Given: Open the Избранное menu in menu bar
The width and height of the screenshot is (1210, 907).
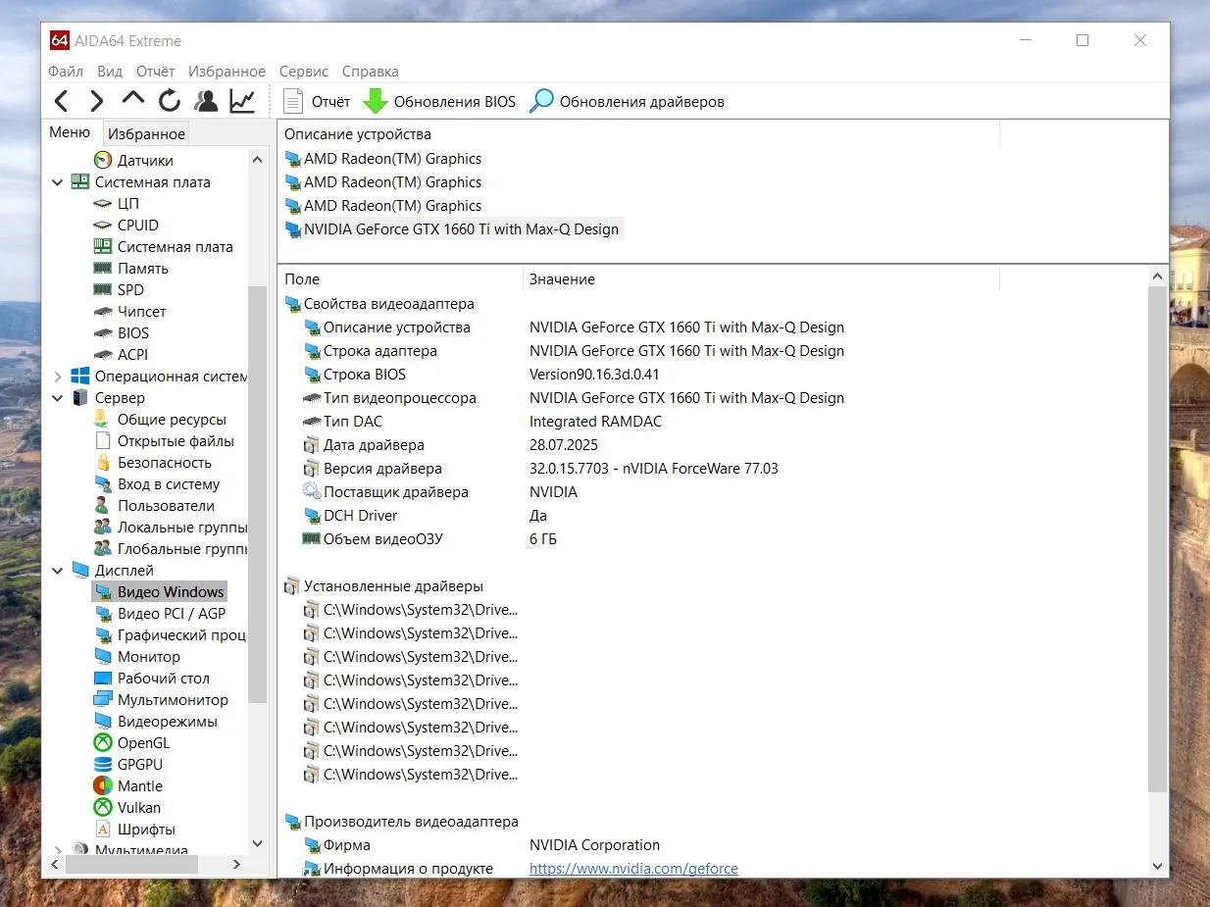Looking at the screenshot, I should [x=227, y=72].
